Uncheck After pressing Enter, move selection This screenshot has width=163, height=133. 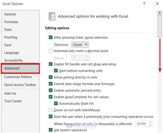click(51, 37)
